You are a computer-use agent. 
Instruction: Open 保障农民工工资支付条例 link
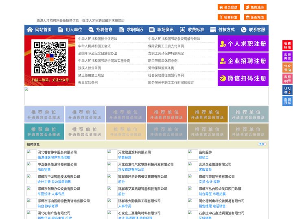pyautogui.click(x=166, y=46)
